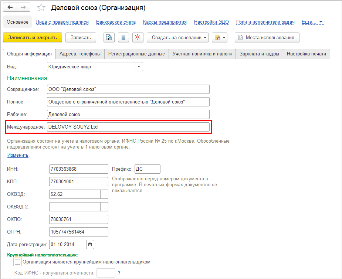Open Места использования report

(x=267, y=37)
